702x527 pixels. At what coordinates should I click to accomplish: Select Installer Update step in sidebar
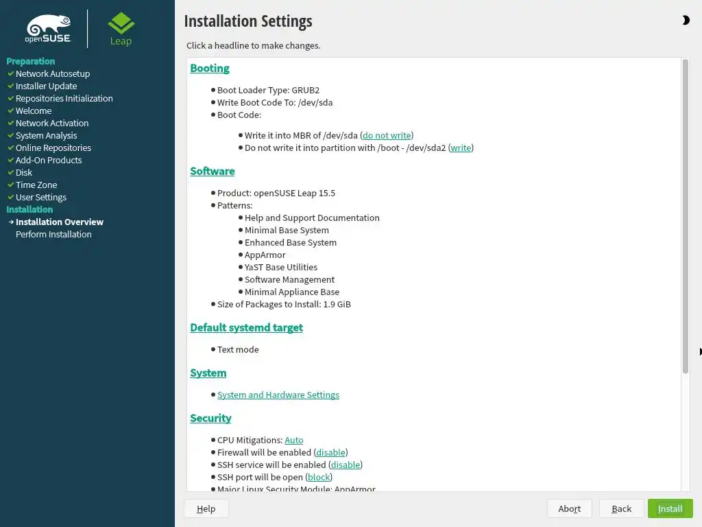pos(46,86)
